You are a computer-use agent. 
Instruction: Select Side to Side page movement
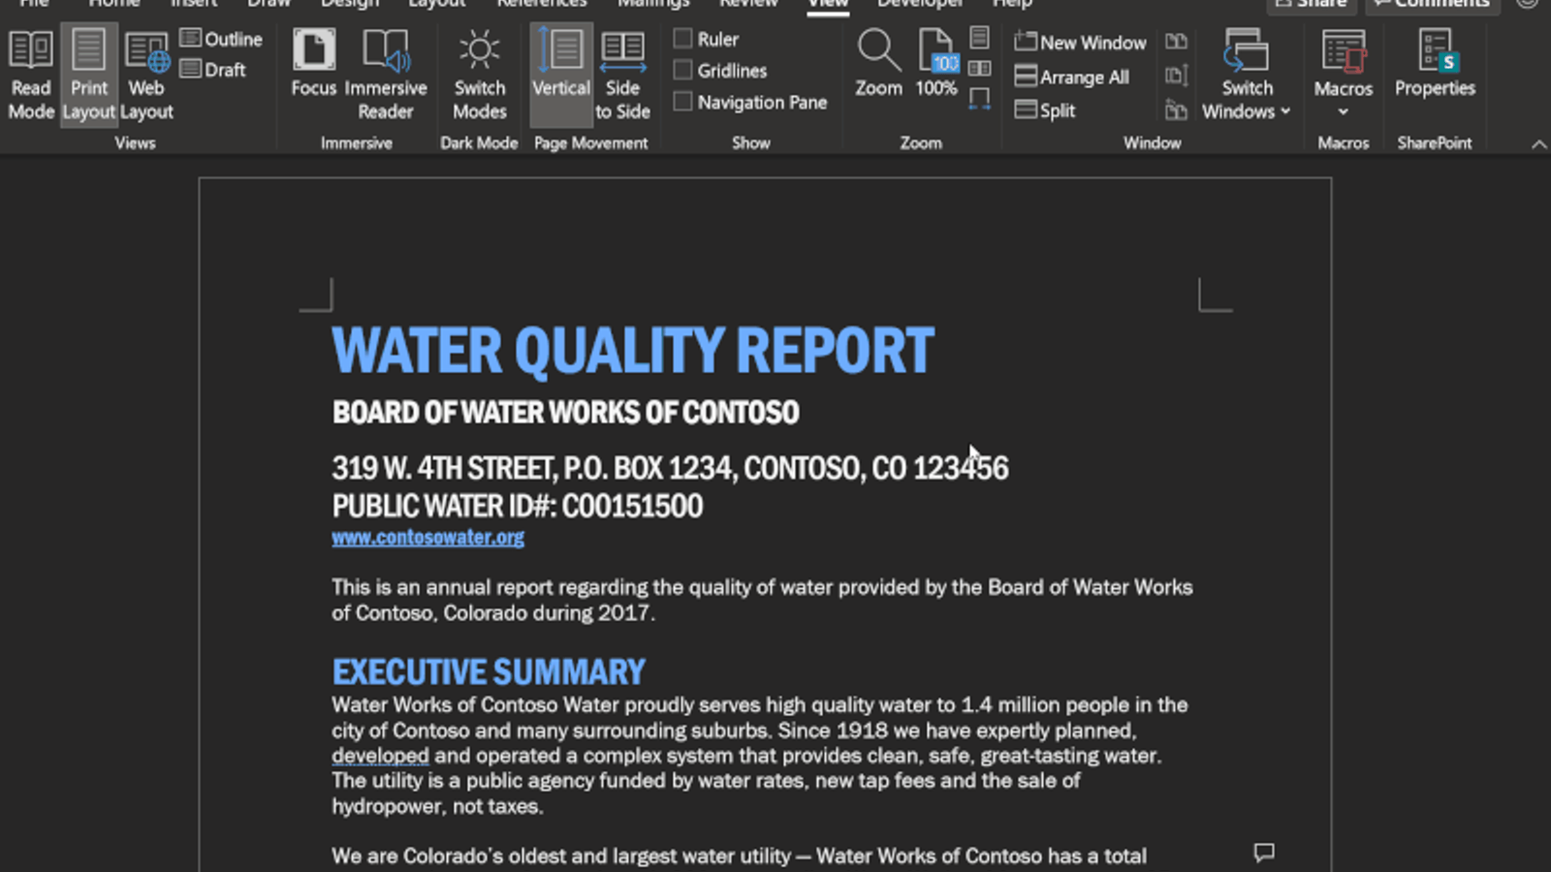pyautogui.click(x=622, y=76)
